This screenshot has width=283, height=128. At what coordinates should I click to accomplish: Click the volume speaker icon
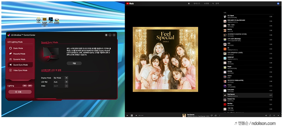(266, 115)
